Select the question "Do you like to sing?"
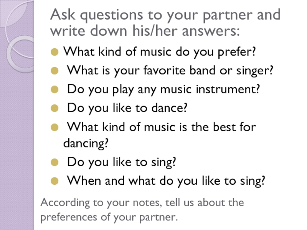This screenshot has height=230, width=307. coord(122,162)
